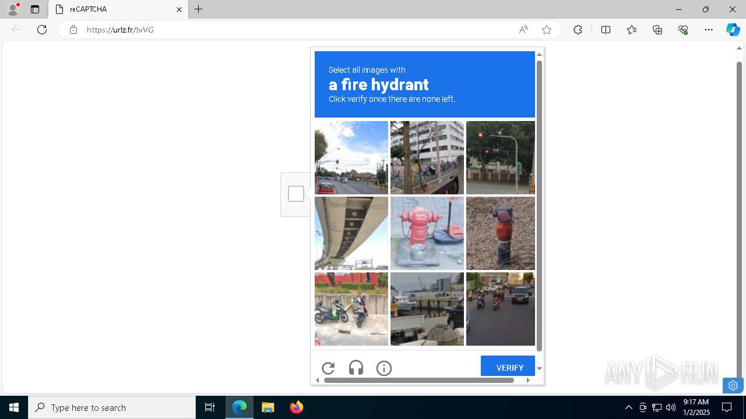The height and width of the screenshot is (419, 746).
Task: Open page settings gear icon
Action: 733,385
